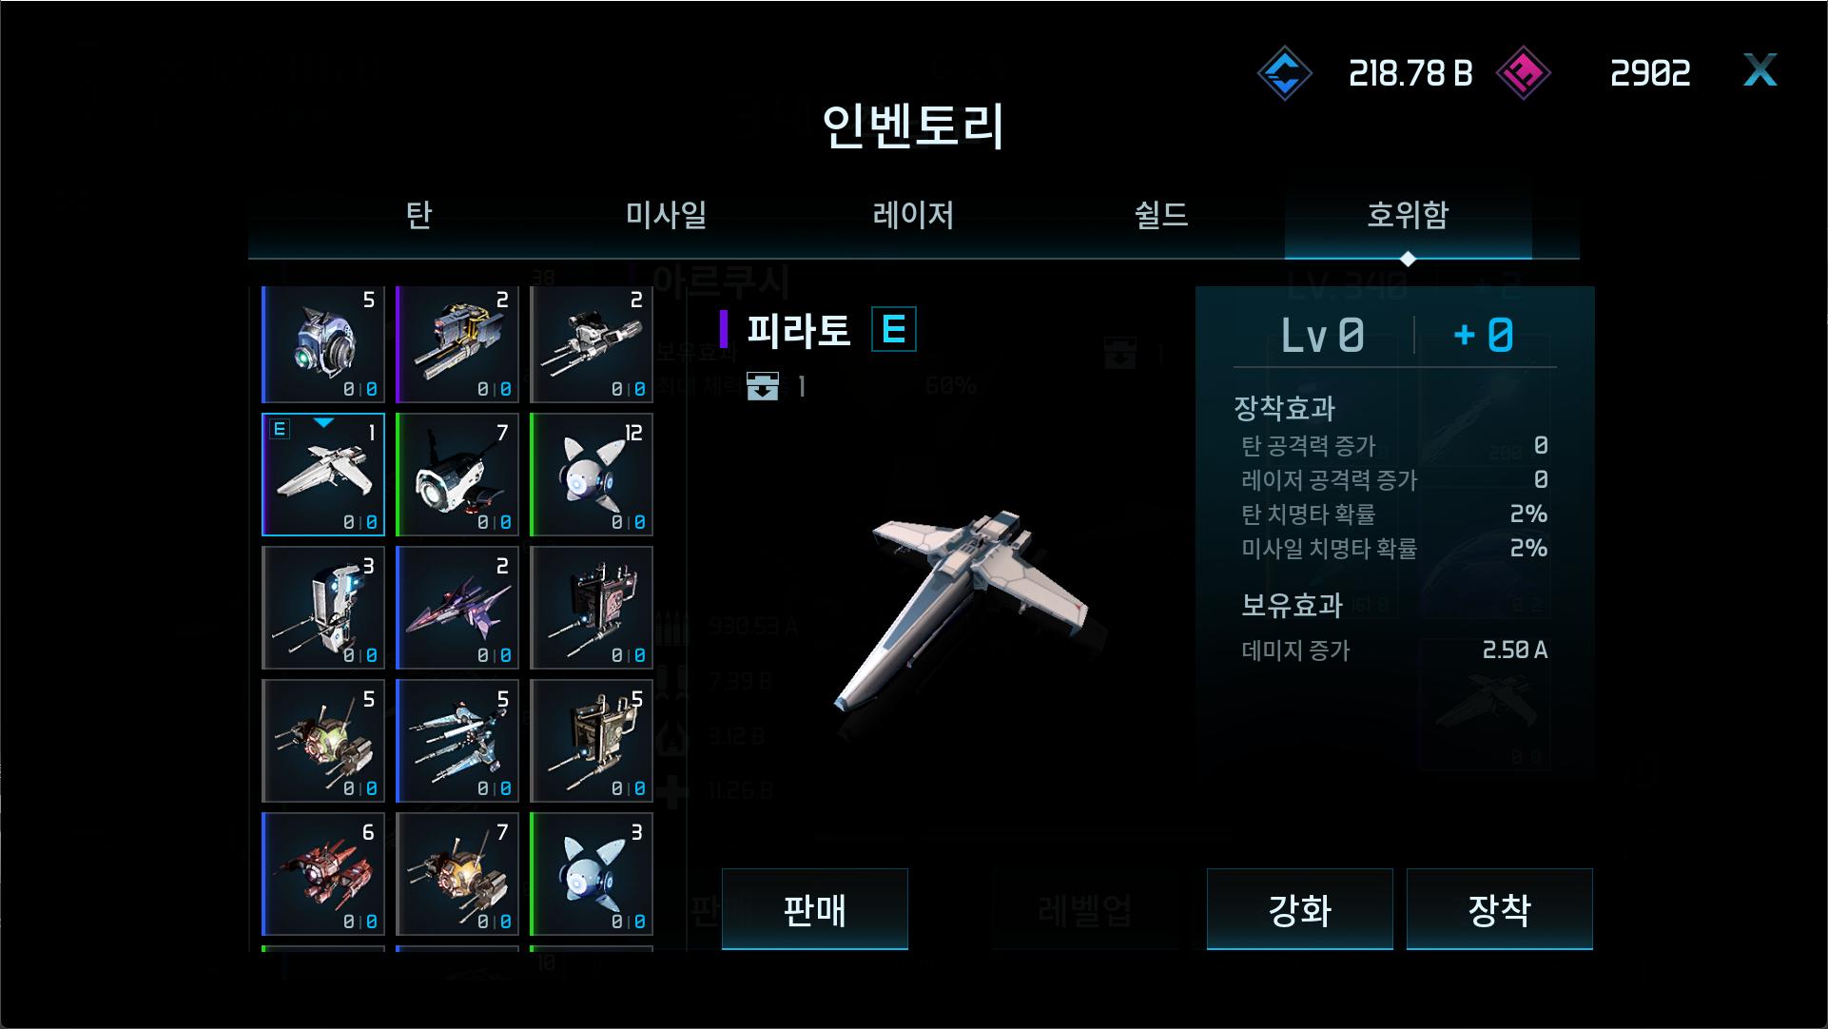1828x1029 pixels.
Task: Pick the yellow-core drone with count 7
Action: point(457,874)
